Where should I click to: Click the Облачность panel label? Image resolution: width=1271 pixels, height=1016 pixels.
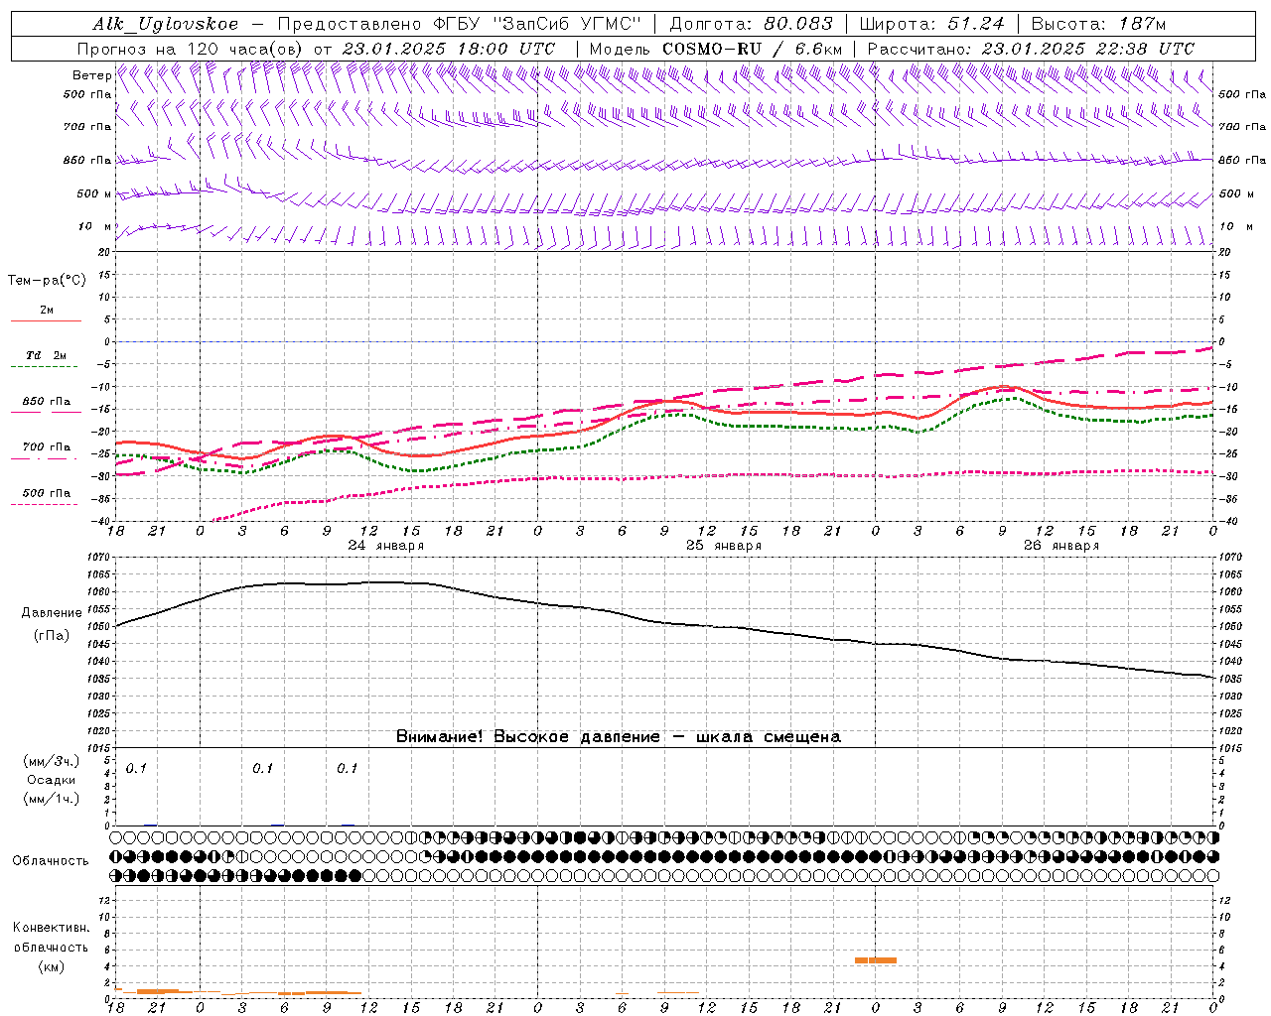coord(51,861)
